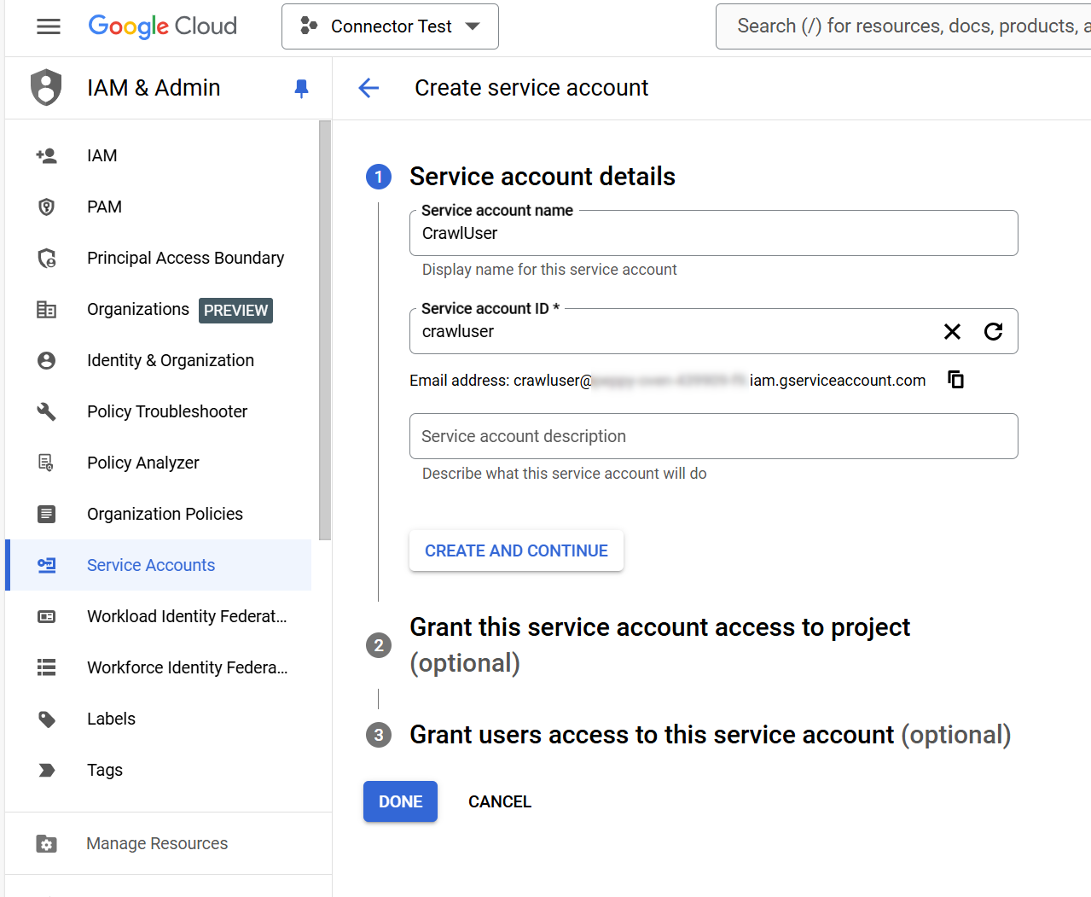Click the Service Accounts key icon
This screenshot has width=1091, height=897.
point(46,565)
